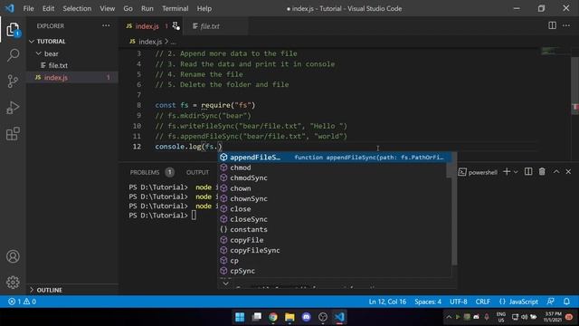Open the launch profile dropdown arrow
Screen dimensions: 579x326
tap(516, 172)
